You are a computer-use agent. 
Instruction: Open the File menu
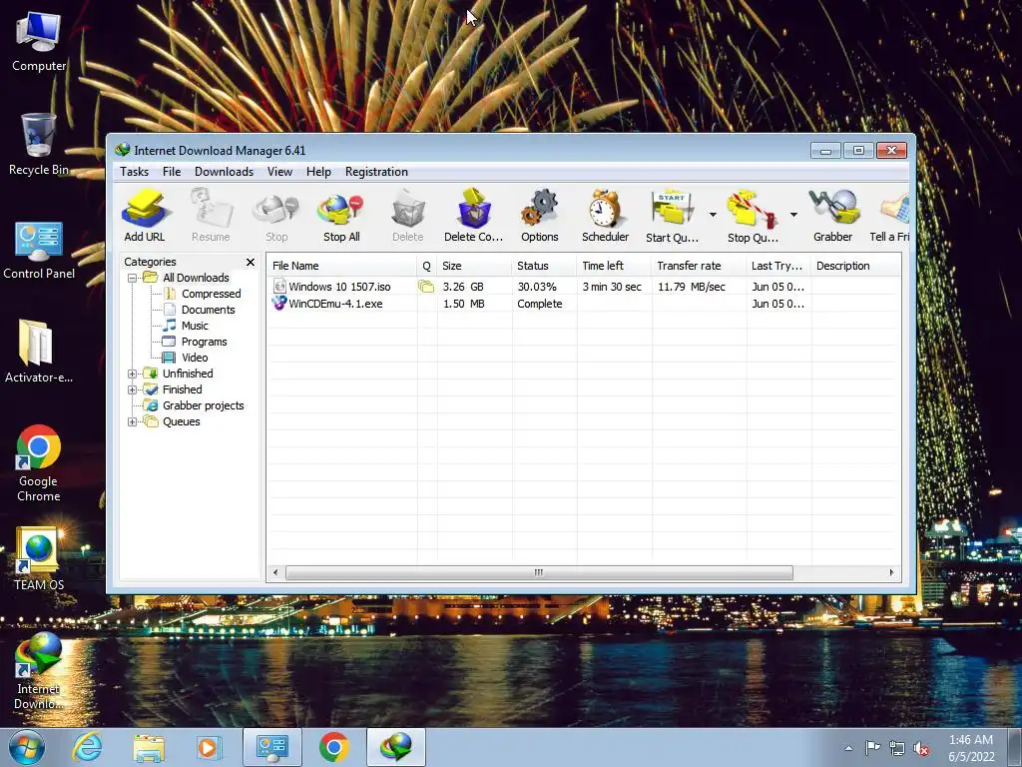click(x=172, y=172)
